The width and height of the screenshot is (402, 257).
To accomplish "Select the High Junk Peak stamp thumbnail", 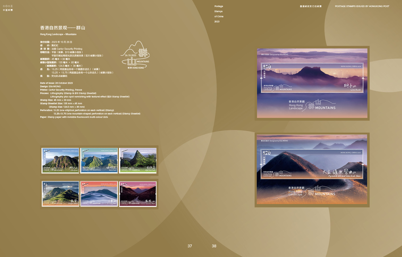I will point(138,160).
